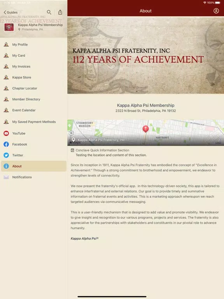Image resolution: width=224 pixels, height=299 pixels.
Task: Open the Member Directory menu item
Action: [x=26, y=99]
